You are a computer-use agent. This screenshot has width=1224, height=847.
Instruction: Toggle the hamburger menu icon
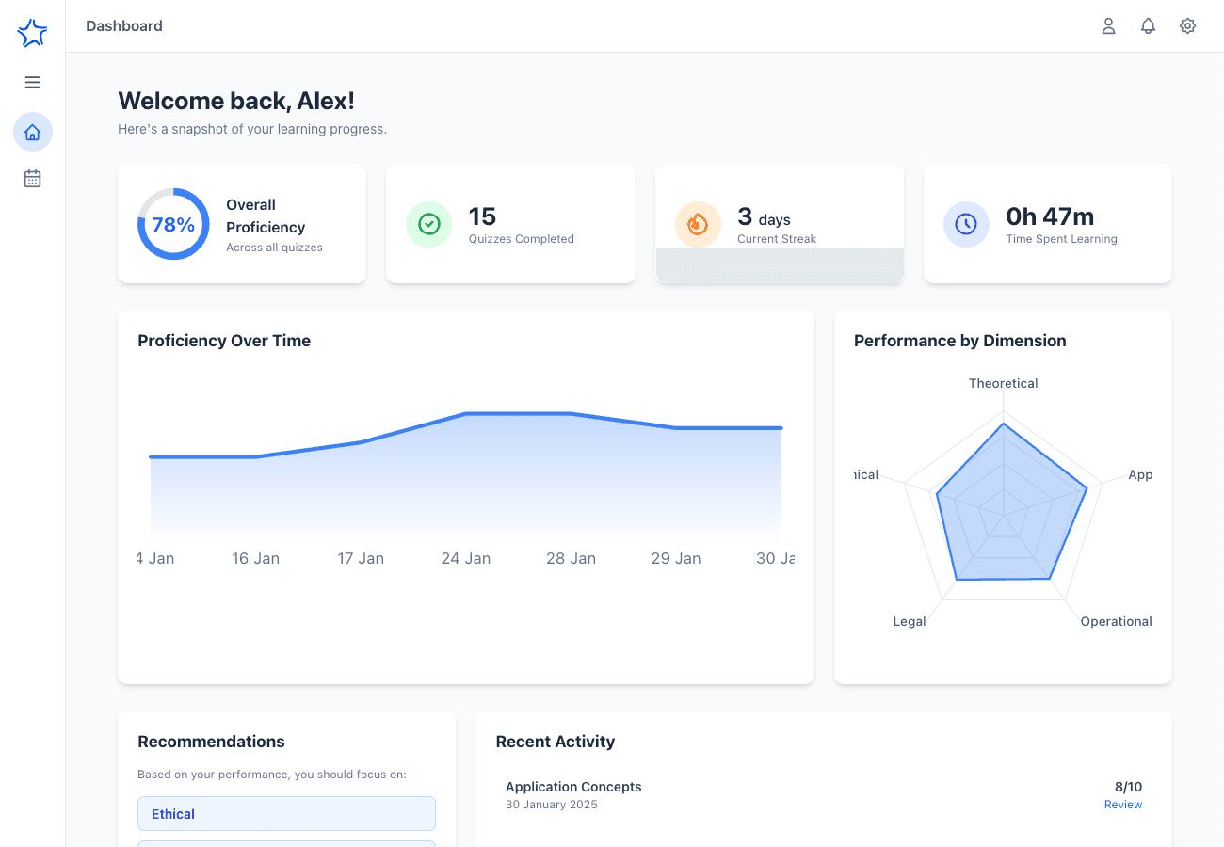tap(32, 82)
